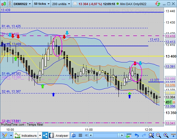Toggle the chain link chart grouping icon

(10, 4)
